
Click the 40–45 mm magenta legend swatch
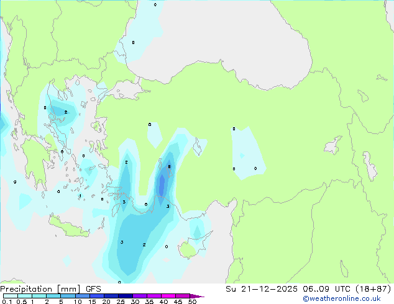tap(168, 296)
